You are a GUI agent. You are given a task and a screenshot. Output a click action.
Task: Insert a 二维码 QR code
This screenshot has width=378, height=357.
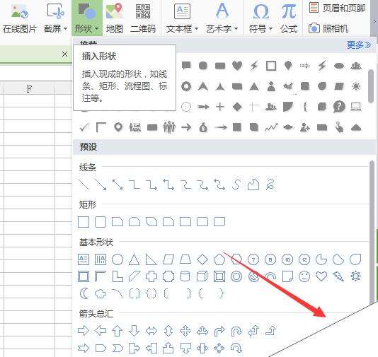[x=143, y=19]
